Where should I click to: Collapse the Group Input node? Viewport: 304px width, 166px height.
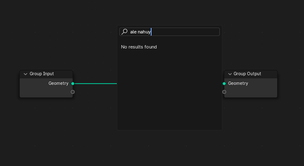click(26, 74)
